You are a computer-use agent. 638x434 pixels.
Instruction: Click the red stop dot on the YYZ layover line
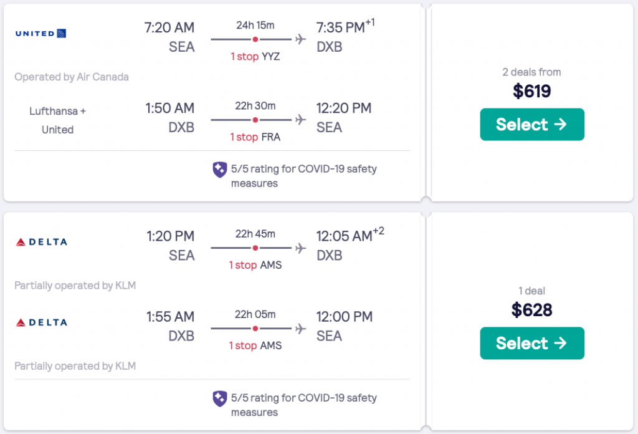point(255,39)
